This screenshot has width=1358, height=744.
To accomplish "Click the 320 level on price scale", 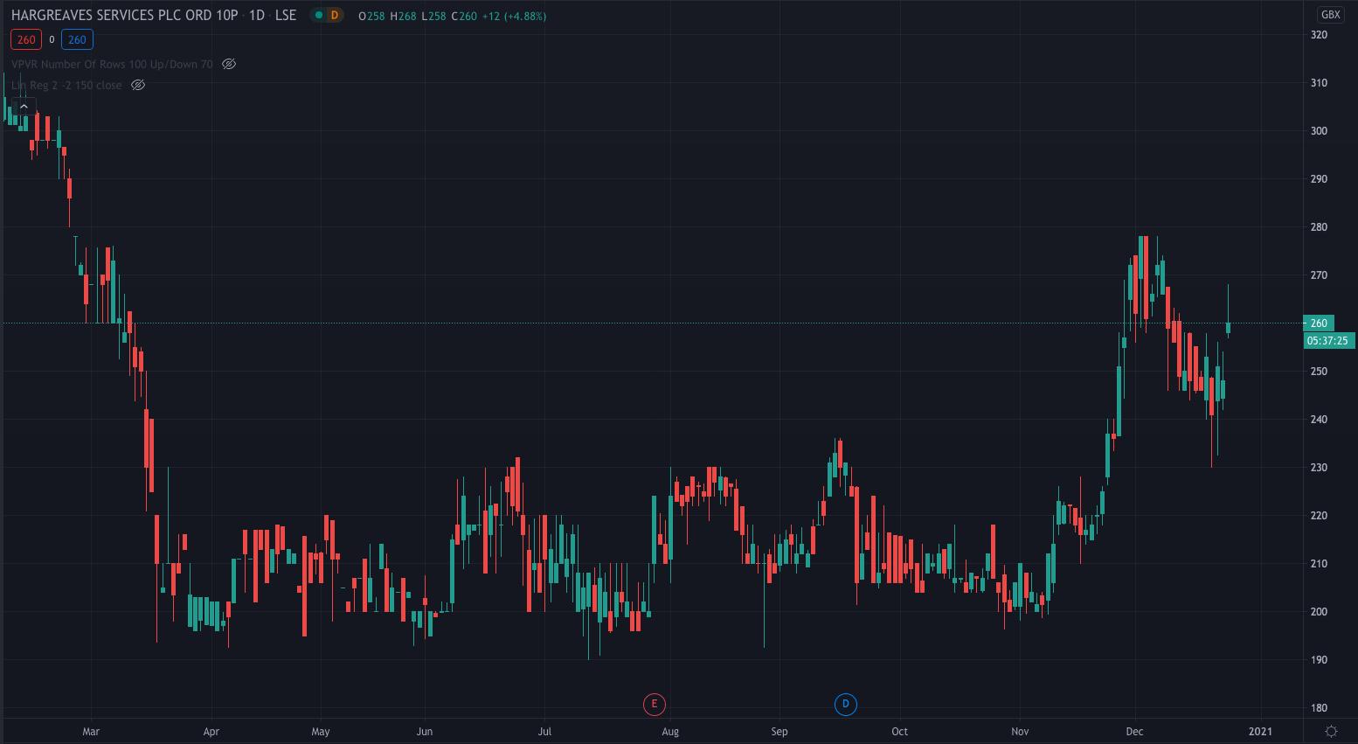I will tap(1319, 35).
